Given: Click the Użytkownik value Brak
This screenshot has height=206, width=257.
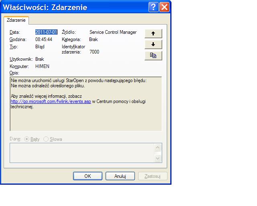Looking at the screenshot, I should [39, 59].
